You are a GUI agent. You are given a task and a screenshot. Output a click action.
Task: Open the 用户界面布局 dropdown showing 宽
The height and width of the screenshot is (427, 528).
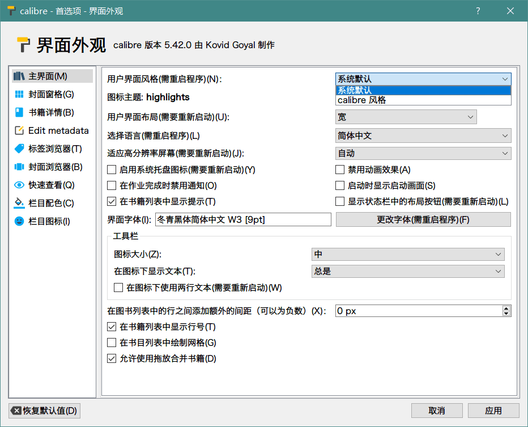click(406, 117)
